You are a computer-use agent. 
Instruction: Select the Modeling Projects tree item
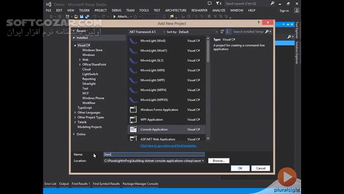coord(89,127)
